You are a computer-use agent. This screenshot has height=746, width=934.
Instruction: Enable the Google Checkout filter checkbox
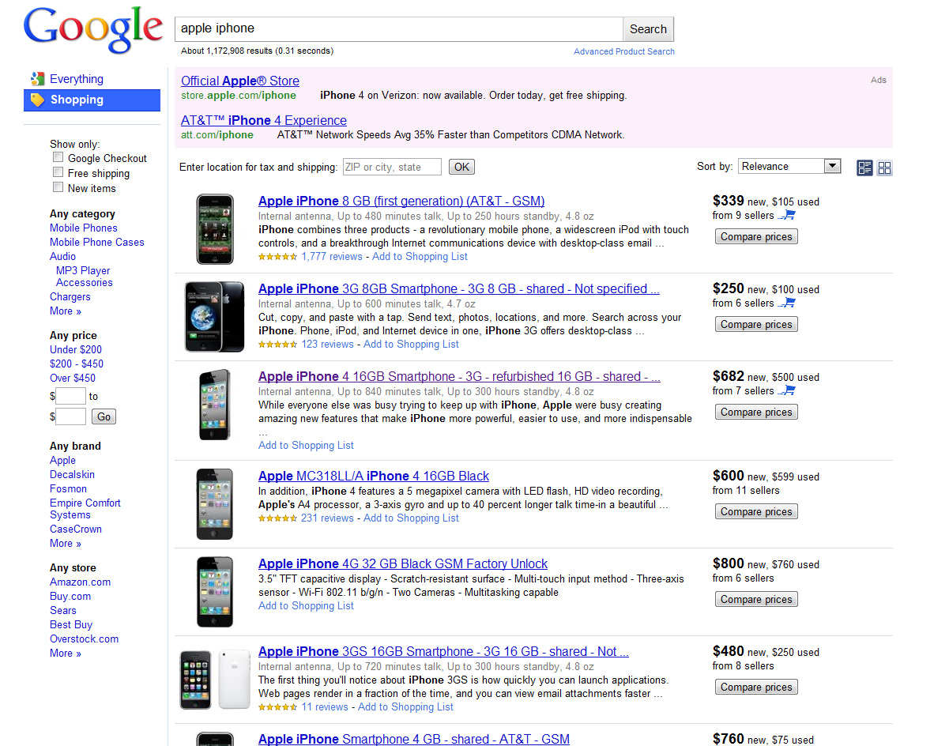coord(58,157)
